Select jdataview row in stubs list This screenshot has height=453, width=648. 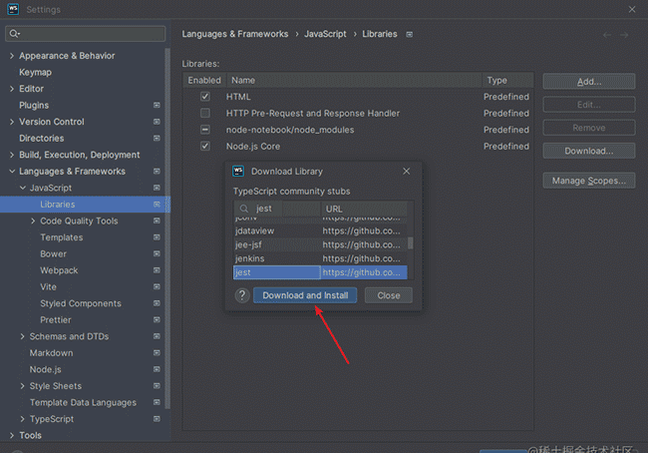(x=320, y=230)
